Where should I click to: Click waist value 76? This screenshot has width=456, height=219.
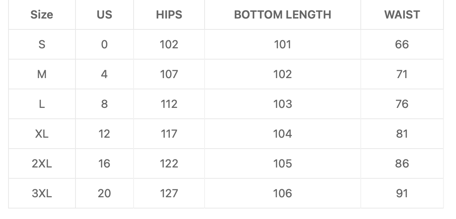(402, 104)
